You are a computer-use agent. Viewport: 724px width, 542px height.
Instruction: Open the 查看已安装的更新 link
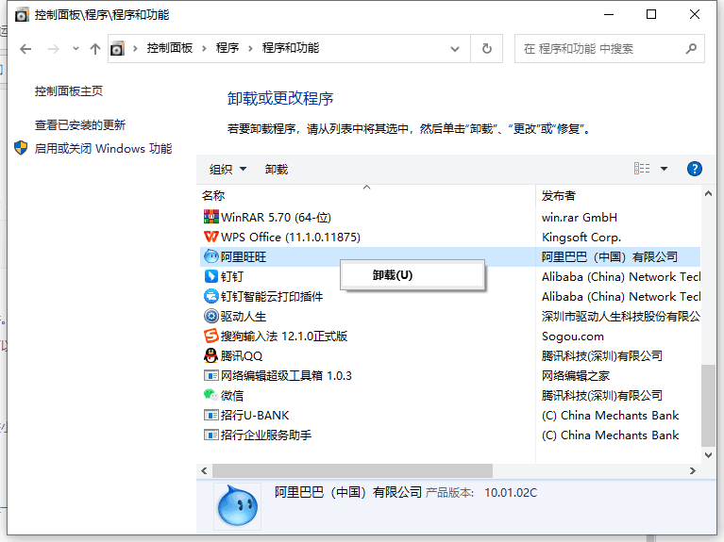[80, 124]
